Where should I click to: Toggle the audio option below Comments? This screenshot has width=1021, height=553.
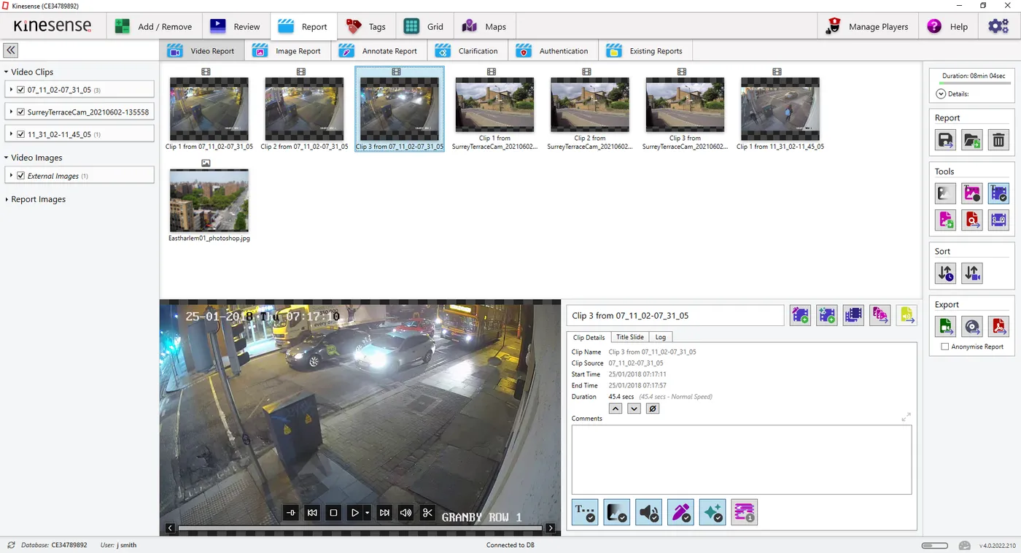click(648, 512)
